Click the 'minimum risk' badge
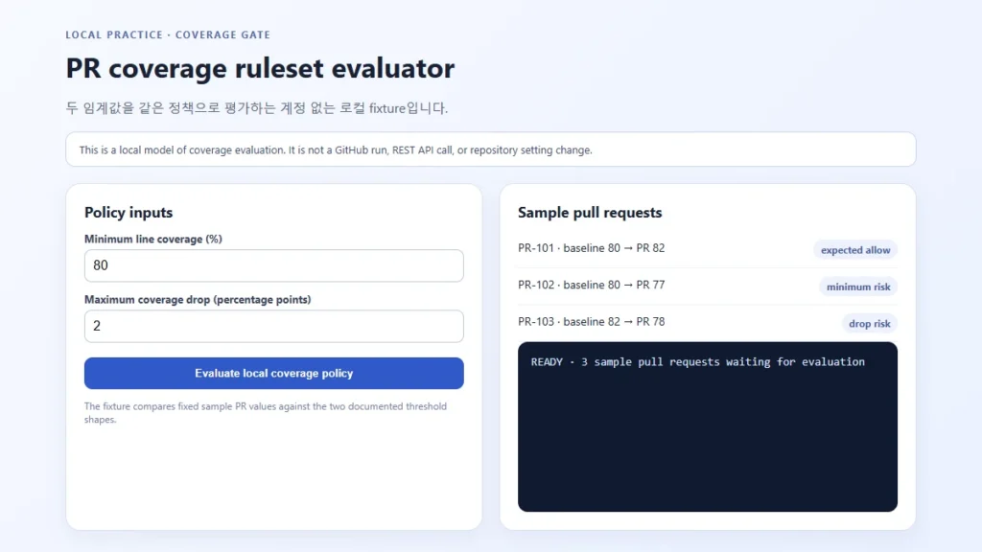 click(858, 287)
